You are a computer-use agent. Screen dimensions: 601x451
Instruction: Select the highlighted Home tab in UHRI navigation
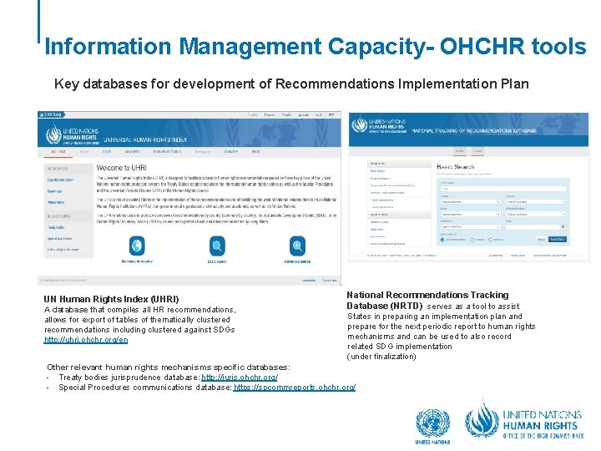pos(58,152)
